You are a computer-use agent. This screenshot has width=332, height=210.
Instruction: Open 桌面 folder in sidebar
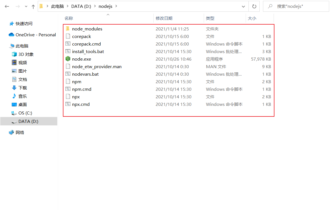[22, 104]
